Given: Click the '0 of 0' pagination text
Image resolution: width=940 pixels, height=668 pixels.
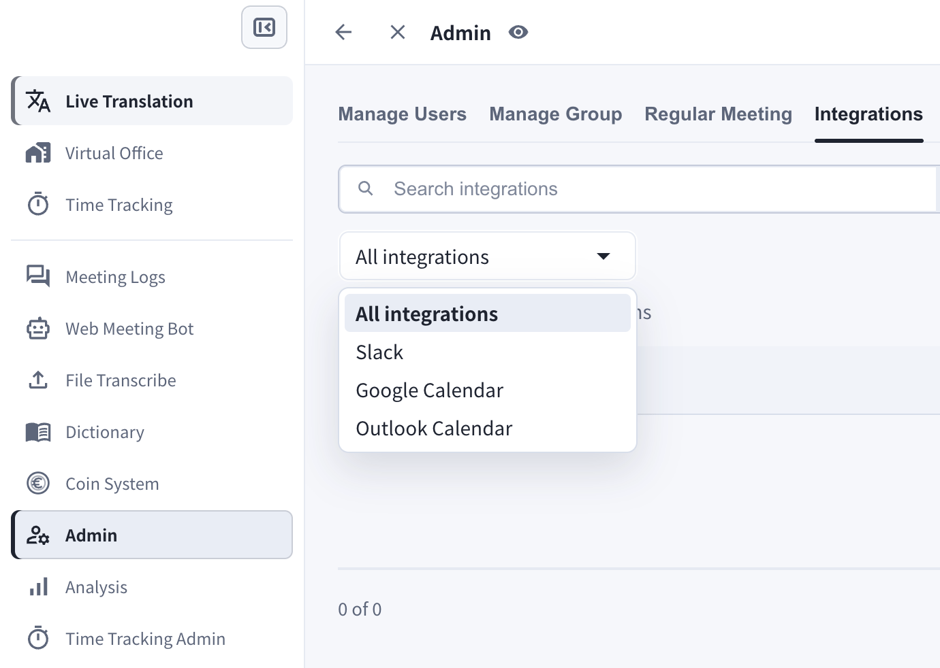Looking at the screenshot, I should 360,609.
